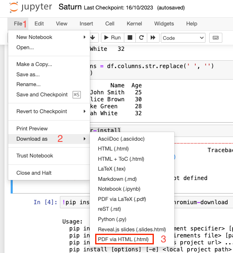Image resolution: width=233 pixels, height=253 pixels.
Task: Open the Kernel menu
Action: [134, 24]
